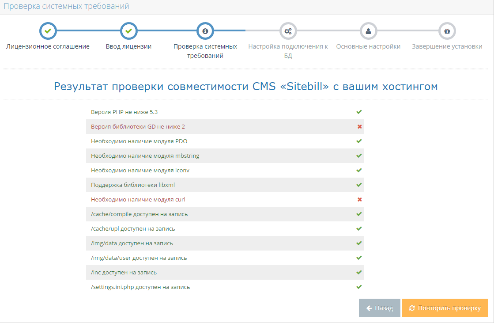Click the text /img/data доступен на запись
Screen dimensions: 494x323
click(132, 243)
